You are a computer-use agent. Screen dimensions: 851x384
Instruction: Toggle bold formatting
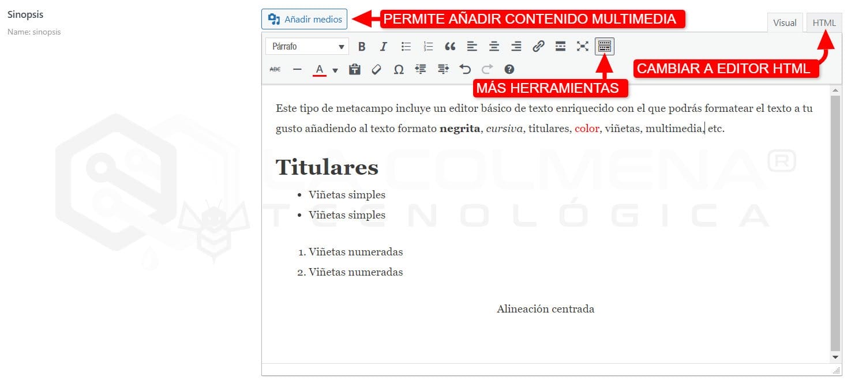[362, 47]
